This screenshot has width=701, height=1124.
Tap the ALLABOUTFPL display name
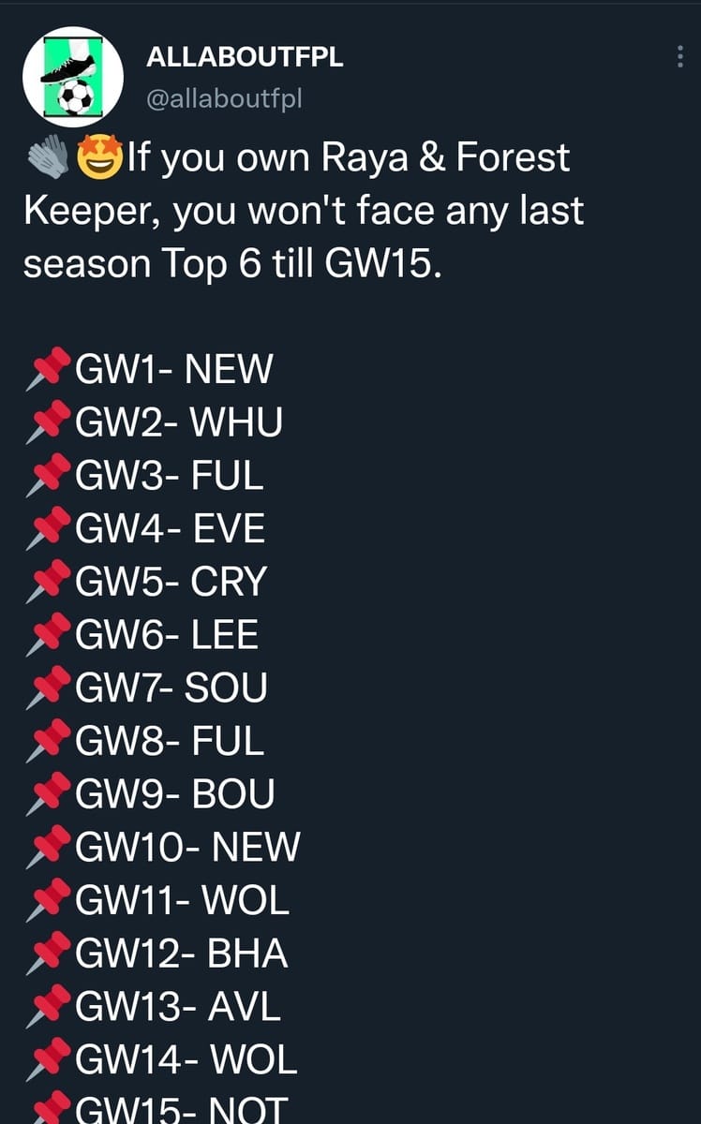246,58
